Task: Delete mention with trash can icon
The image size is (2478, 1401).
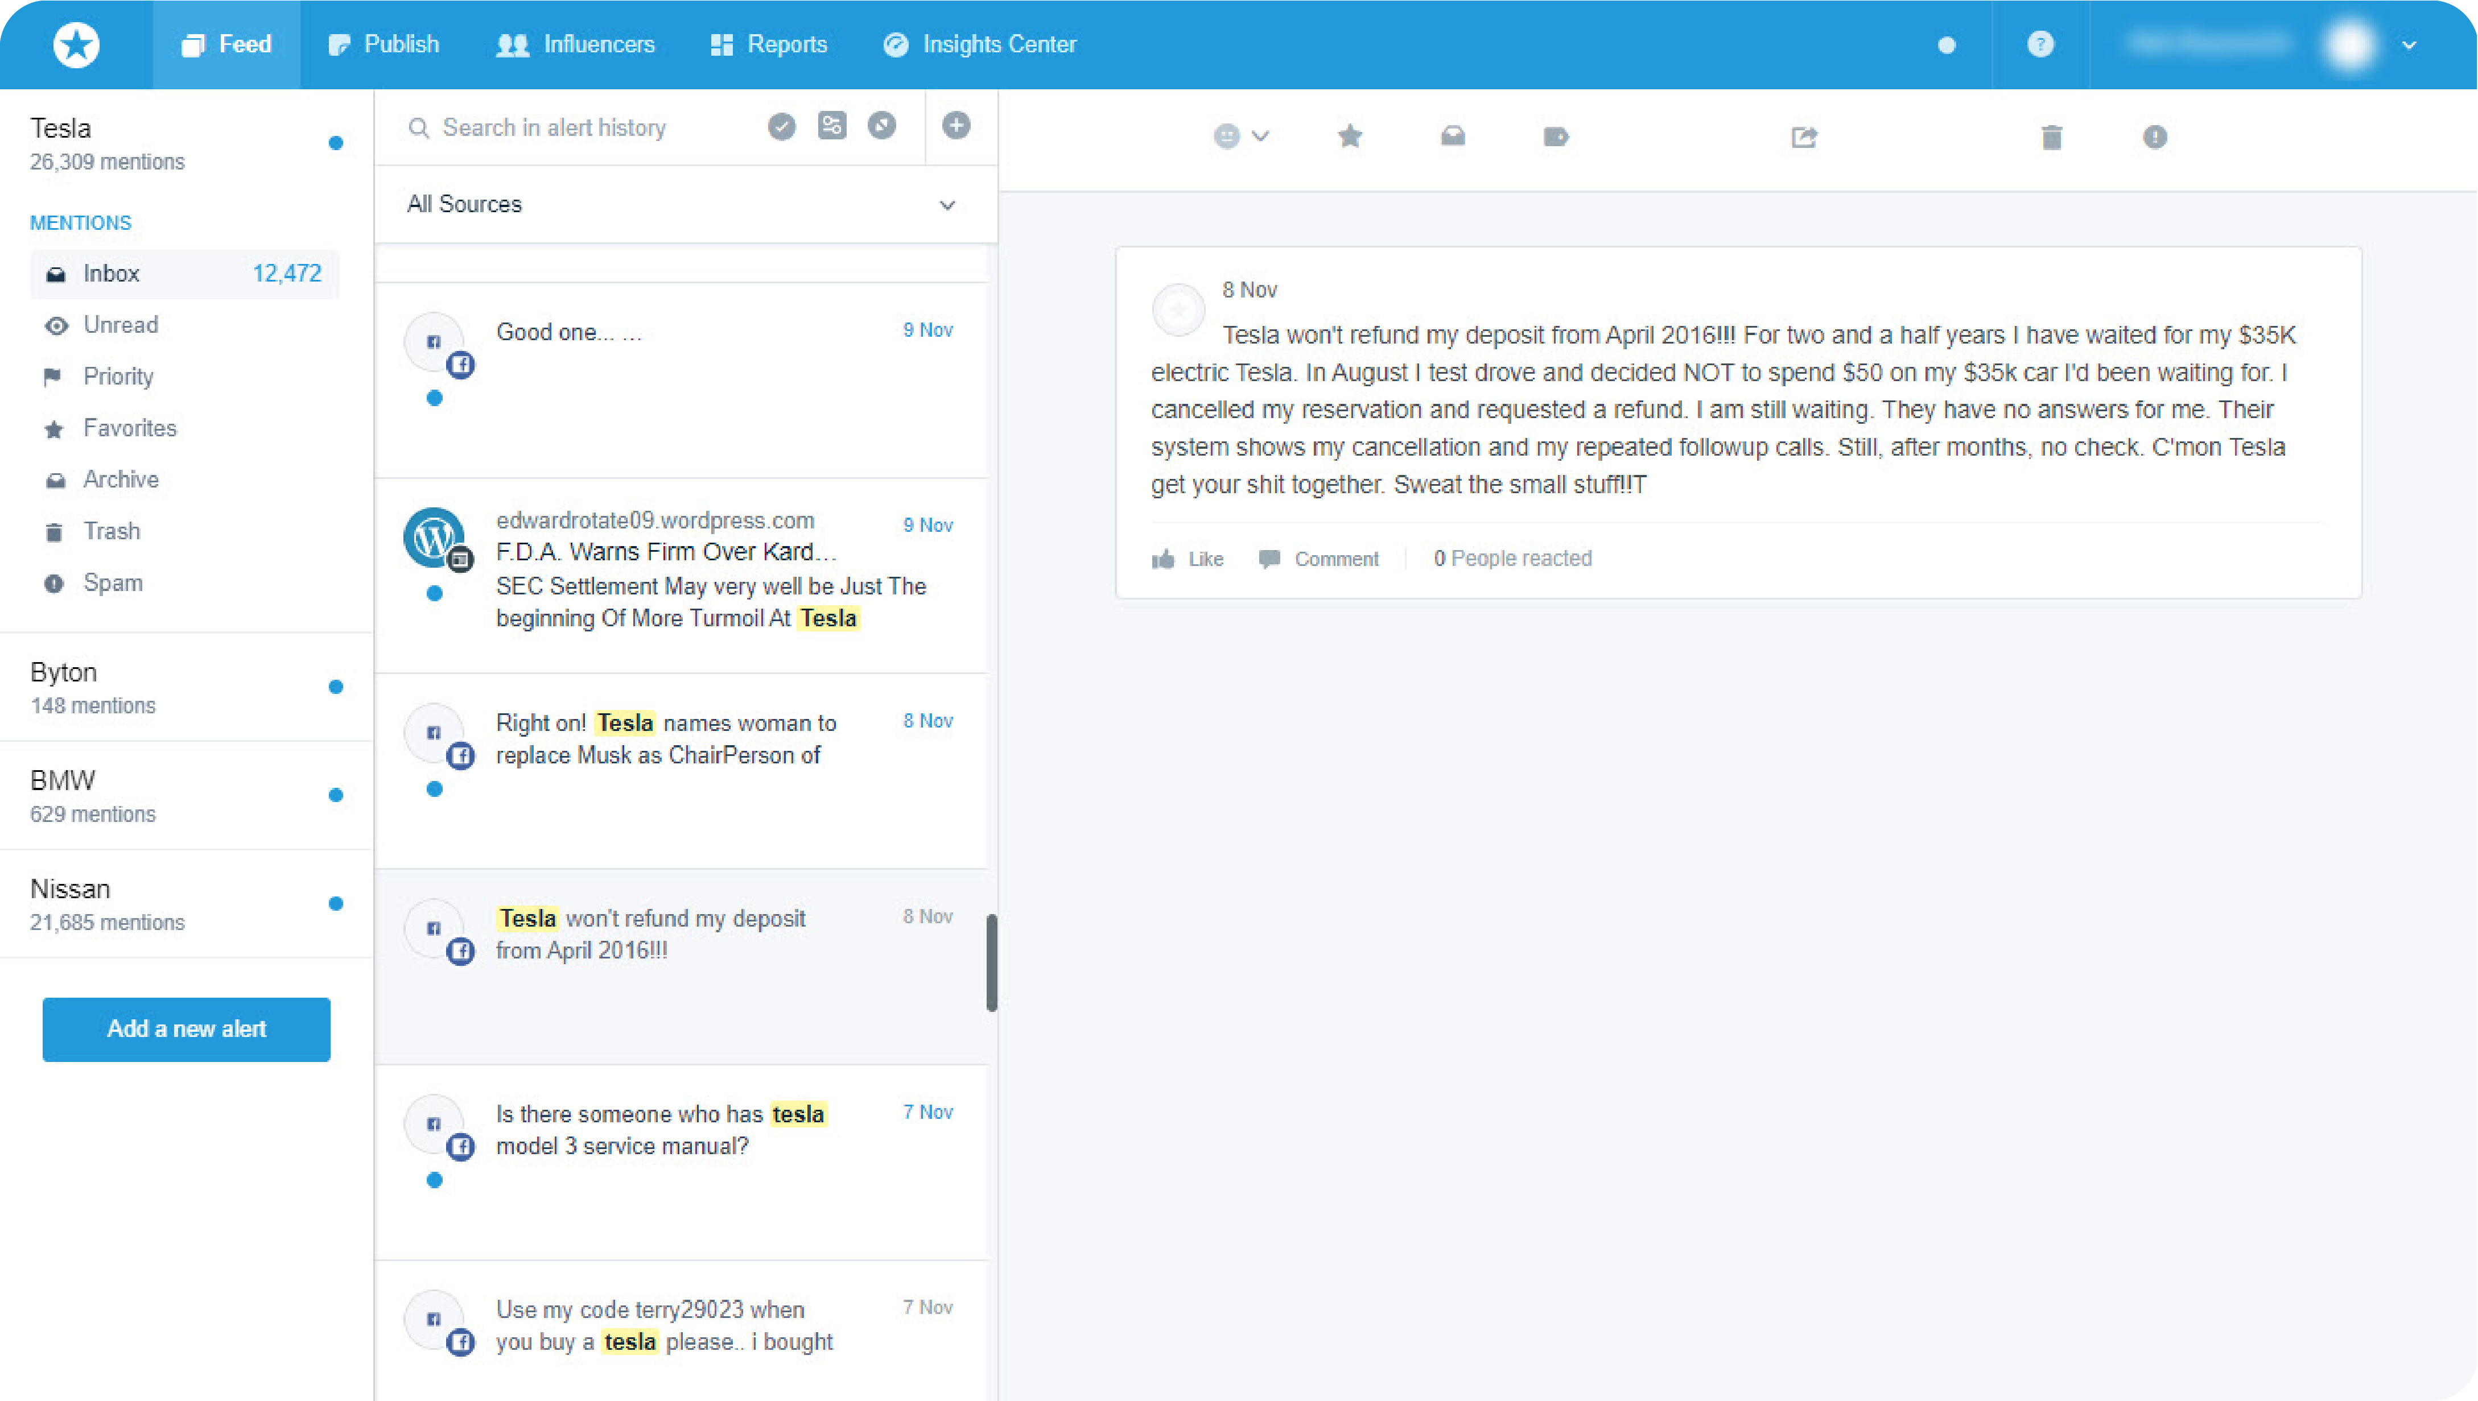Action: click(2051, 137)
